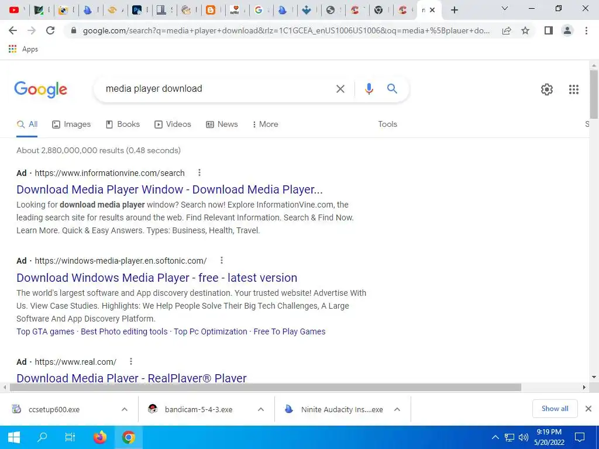Close the downloads bar
This screenshot has height=449, width=599.
tap(588, 409)
